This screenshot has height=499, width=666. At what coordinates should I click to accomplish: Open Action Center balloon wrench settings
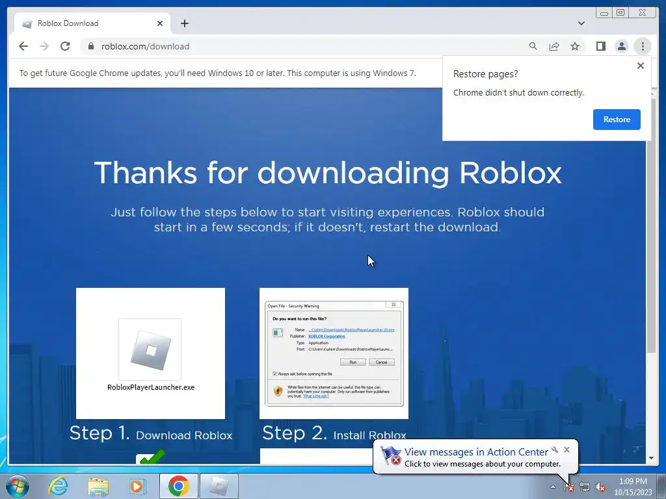[x=555, y=450]
